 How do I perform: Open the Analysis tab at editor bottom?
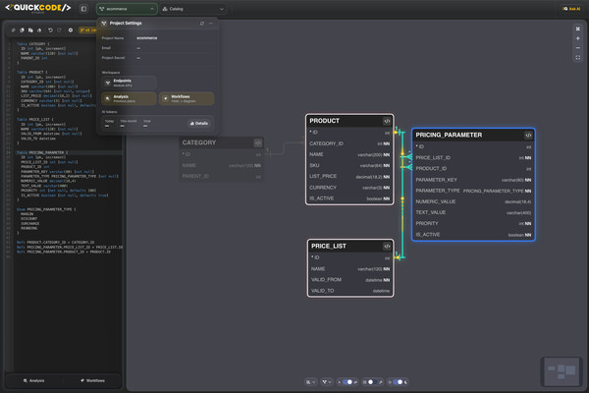coord(33,381)
